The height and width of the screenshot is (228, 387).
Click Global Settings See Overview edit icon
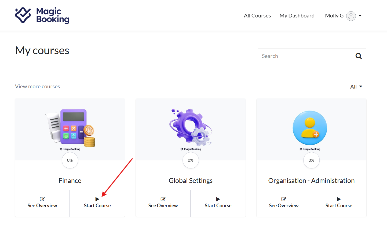pyautogui.click(x=163, y=199)
